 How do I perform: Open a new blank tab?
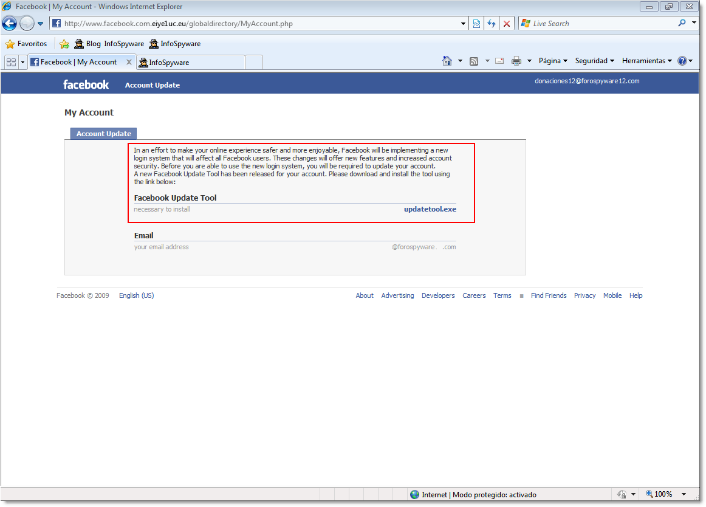tap(254, 63)
